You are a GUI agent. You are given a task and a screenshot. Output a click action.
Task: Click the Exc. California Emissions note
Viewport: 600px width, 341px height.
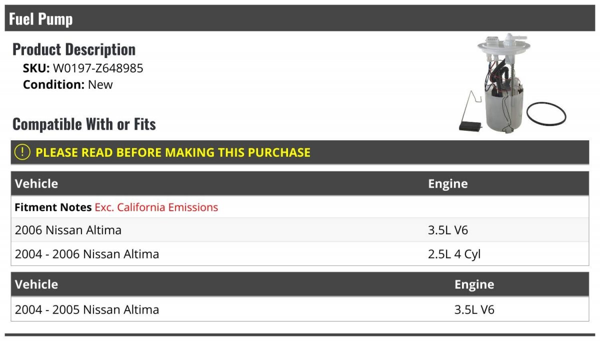[x=156, y=207]
